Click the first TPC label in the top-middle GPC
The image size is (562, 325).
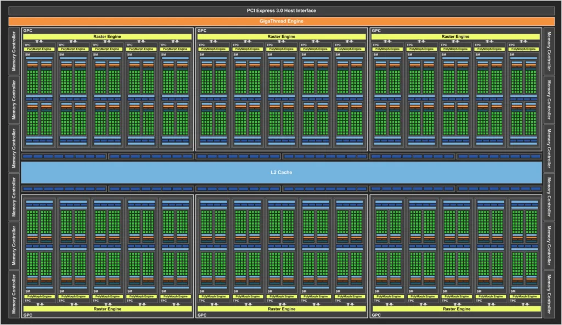click(201, 44)
